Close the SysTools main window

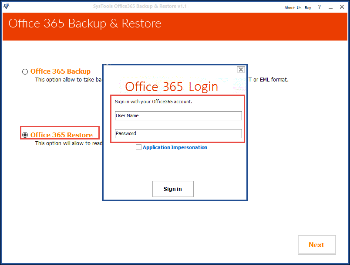pos(342,7)
